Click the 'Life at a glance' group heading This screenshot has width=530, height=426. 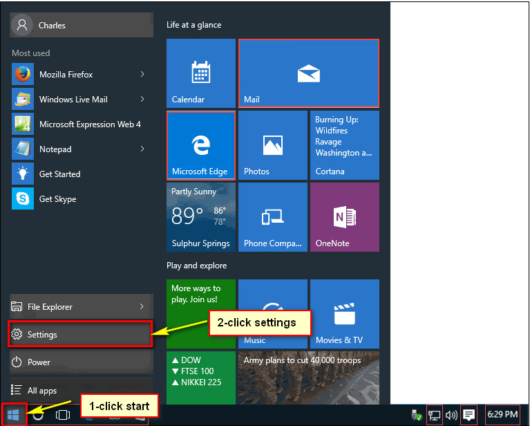coord(194,25)
